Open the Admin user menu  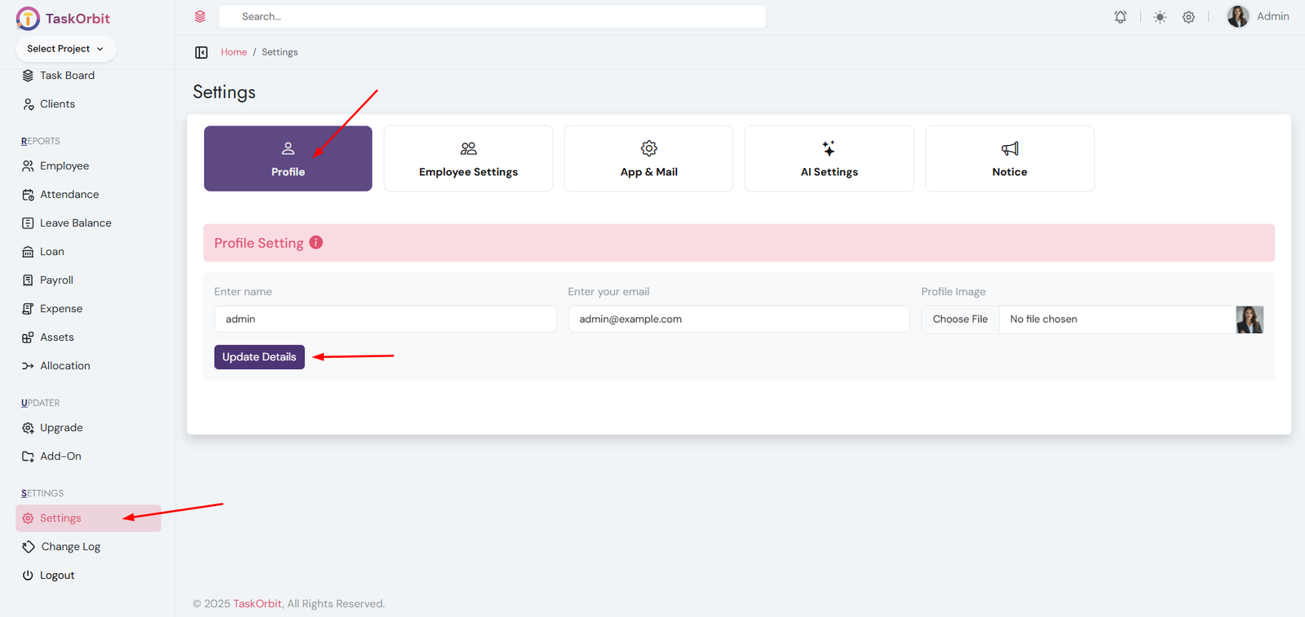(x=1258, y=16)
